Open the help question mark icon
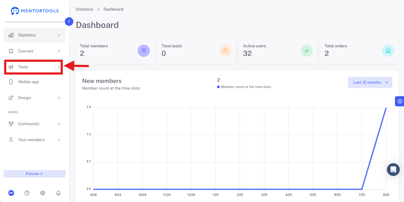 tap(27, 193)
